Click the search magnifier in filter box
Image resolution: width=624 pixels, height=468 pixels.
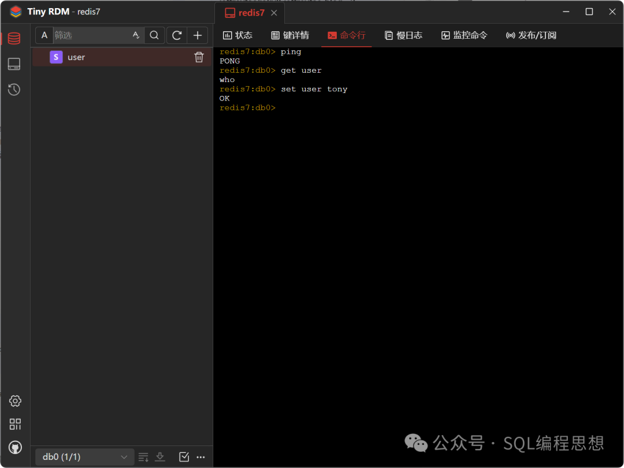pyautogui.click(x=154, y=35)
